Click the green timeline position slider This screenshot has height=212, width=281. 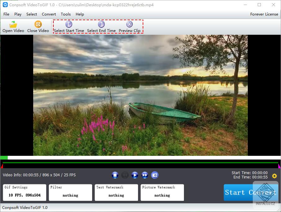click(x=3, y=158)
